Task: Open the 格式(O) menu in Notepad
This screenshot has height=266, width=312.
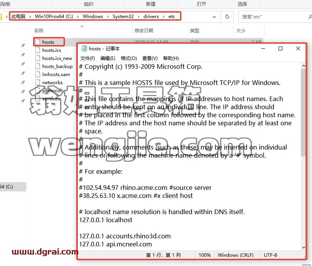Action: (129, 58)
